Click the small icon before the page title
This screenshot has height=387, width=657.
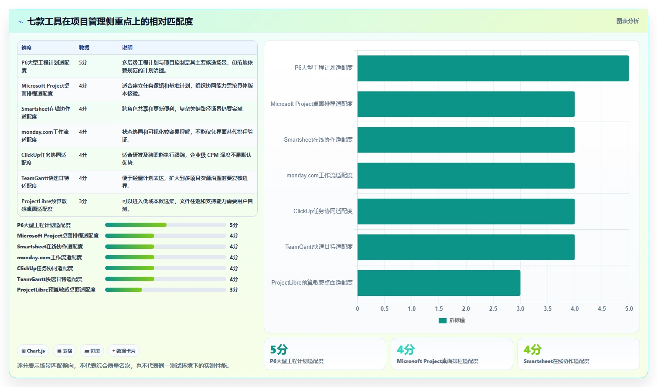pos(20,22)
